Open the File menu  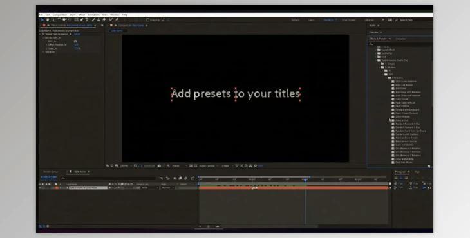click(41, 15)
